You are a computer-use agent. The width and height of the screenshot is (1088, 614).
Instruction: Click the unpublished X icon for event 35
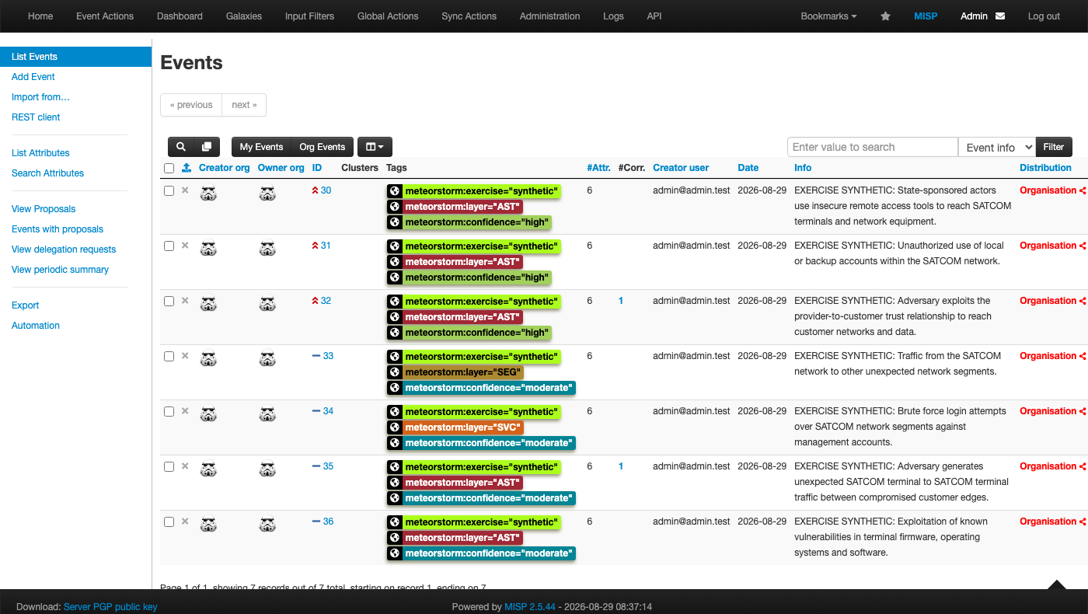[x=185, y=466]
